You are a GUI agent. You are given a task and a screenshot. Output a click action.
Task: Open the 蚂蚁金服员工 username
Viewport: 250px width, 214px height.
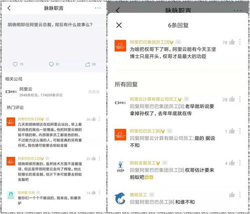tap(143, 163)
